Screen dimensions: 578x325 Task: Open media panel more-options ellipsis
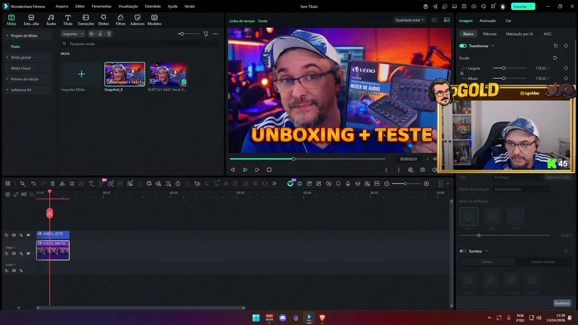(x=215, y=34)
